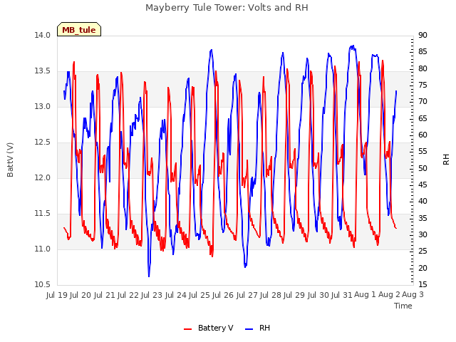Image resolution: width=456 pixels, height=342 pixels.
Task: Click the red Battery V legend swatch
Action: (188, 328)
